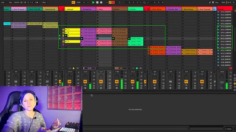This screenshot has width=236, height=132.
Task: Toggle track activator 46 for Chords_Dm
Action: (x=170, y=81)
